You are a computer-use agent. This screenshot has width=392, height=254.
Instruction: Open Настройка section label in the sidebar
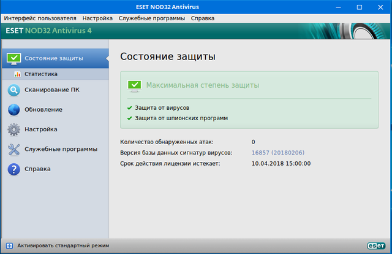pos(41,129)
